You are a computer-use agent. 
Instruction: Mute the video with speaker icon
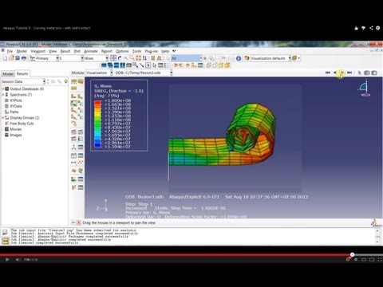click(x=18, y=260)
